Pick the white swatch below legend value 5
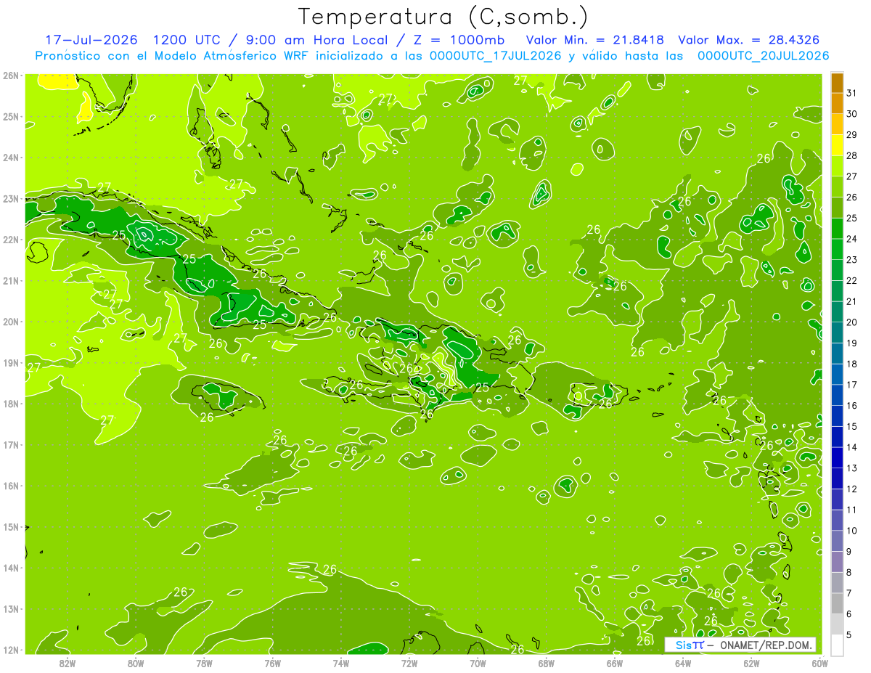871x673 pixels. pos(837,645)
